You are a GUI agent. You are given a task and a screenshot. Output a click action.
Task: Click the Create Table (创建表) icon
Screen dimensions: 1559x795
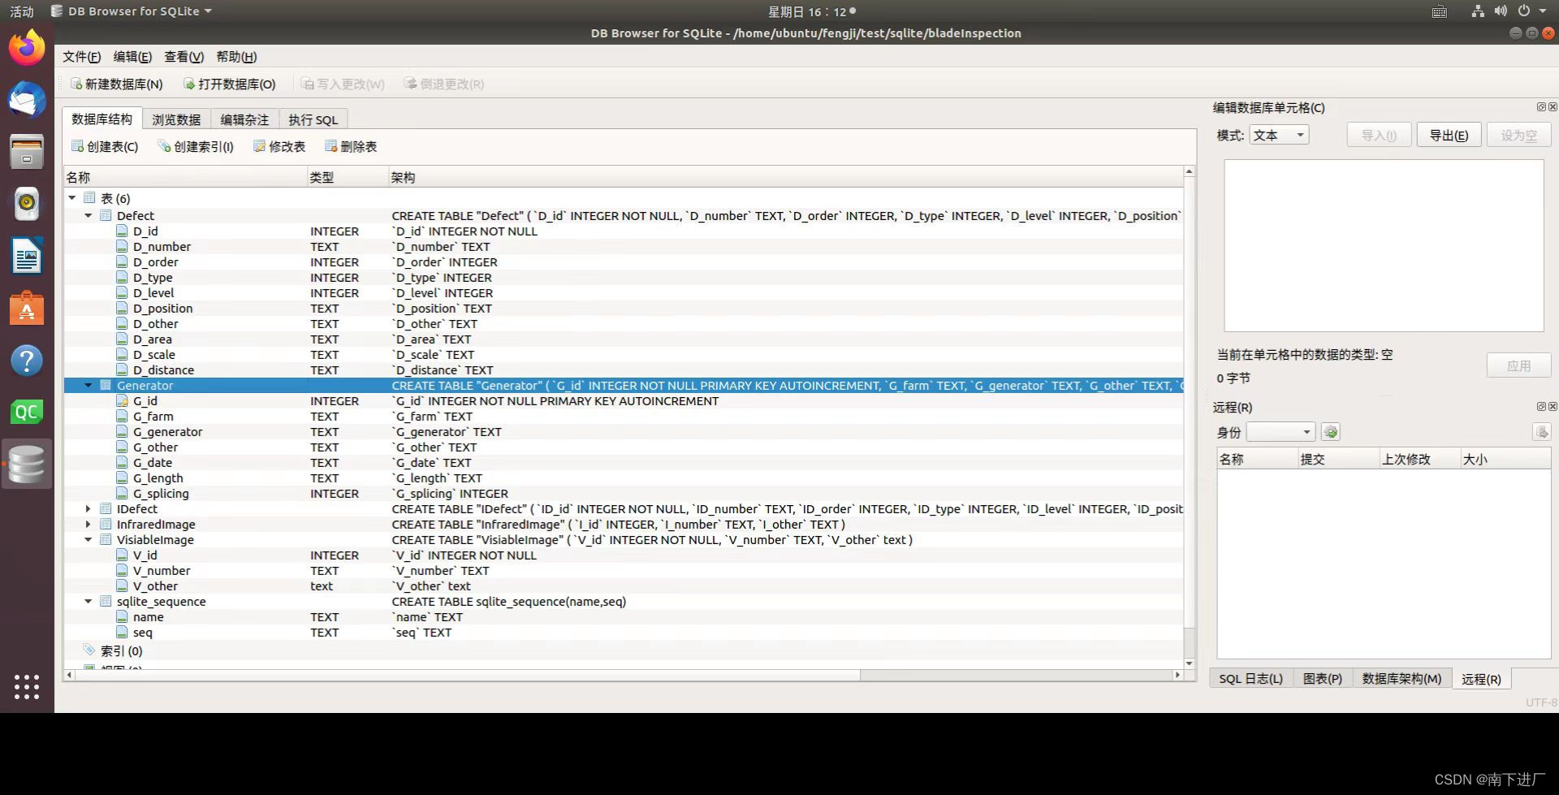click(x=77, y=146)
